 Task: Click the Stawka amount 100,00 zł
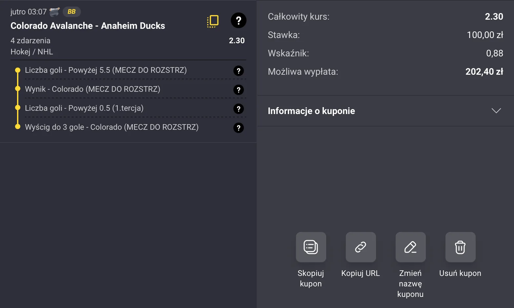click(x=485, y=35)
